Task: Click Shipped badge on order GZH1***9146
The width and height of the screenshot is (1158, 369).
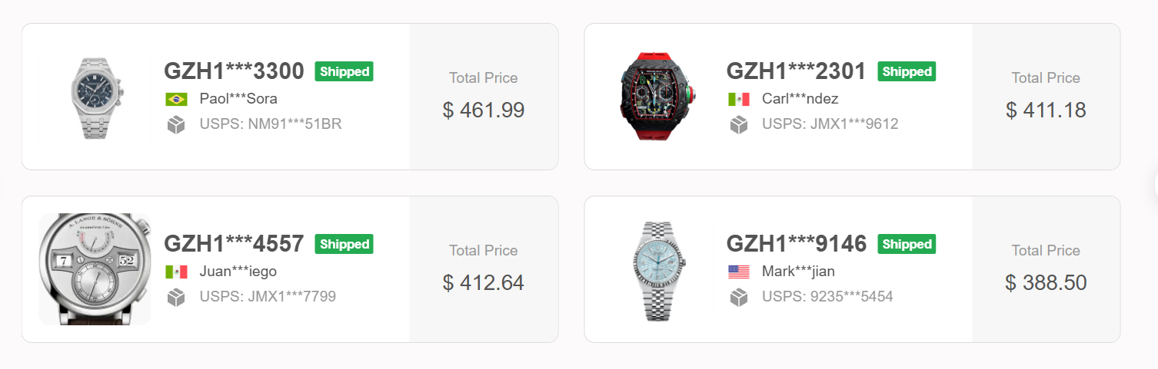Action: point(907,244)
